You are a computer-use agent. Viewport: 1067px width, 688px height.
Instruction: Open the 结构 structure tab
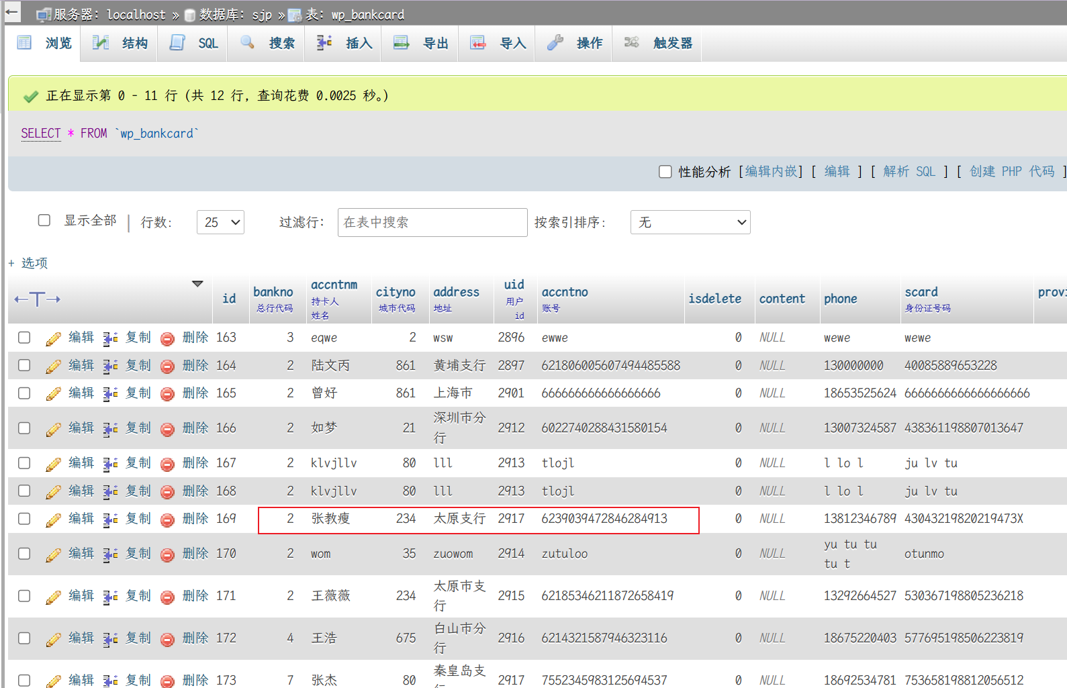(120, 43)
